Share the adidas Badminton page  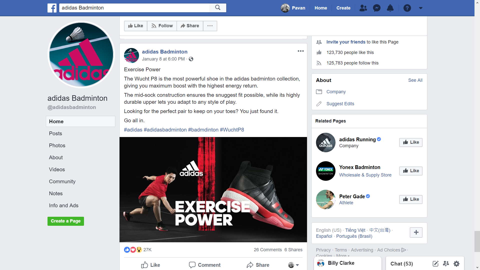(x=190, y=26)
